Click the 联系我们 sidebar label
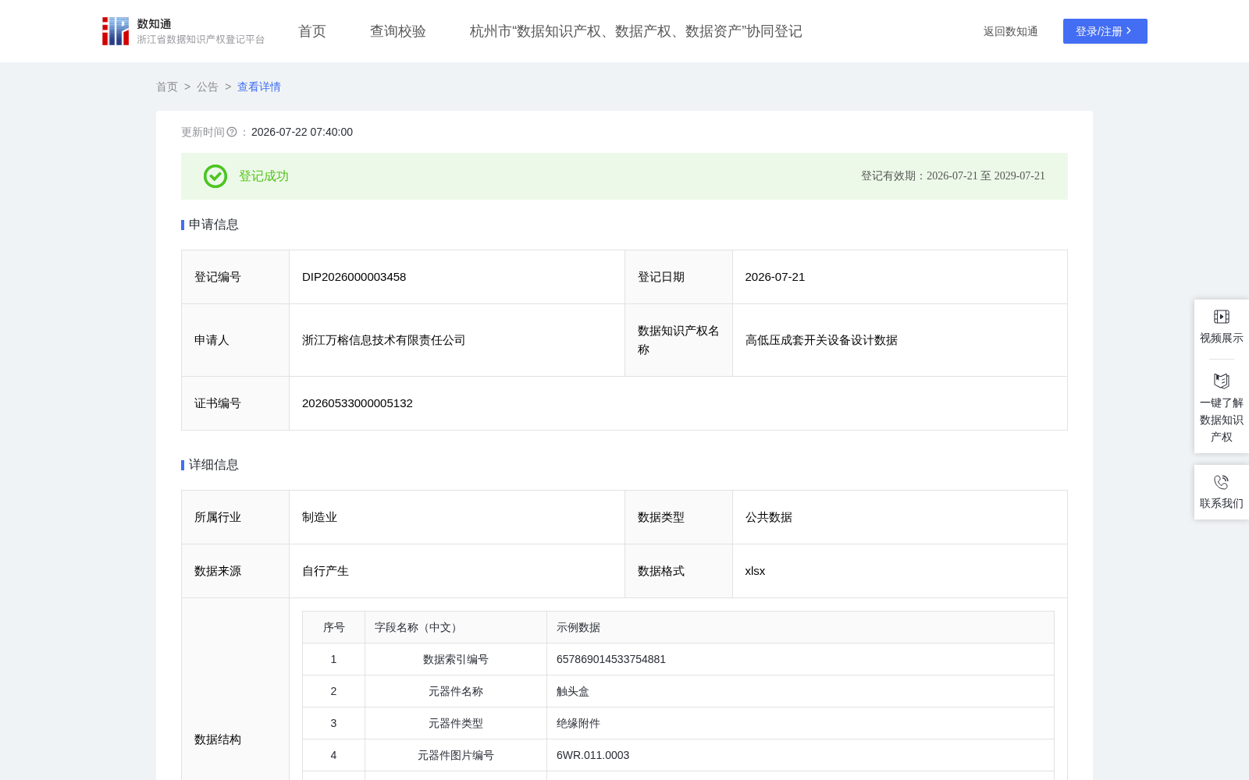Viewport: 1249px width, 780px height. (1222, 503)
